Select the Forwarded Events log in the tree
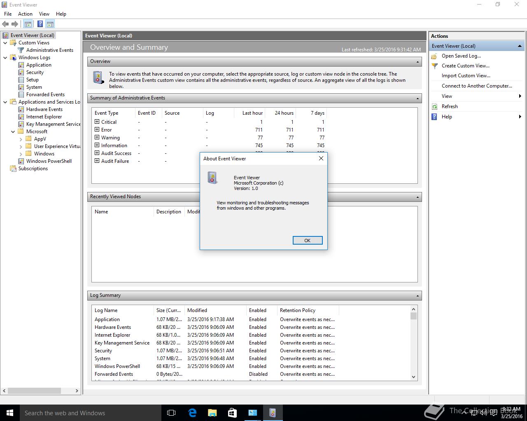The height and width of the screenshot is (421, 527). [45, 95]
